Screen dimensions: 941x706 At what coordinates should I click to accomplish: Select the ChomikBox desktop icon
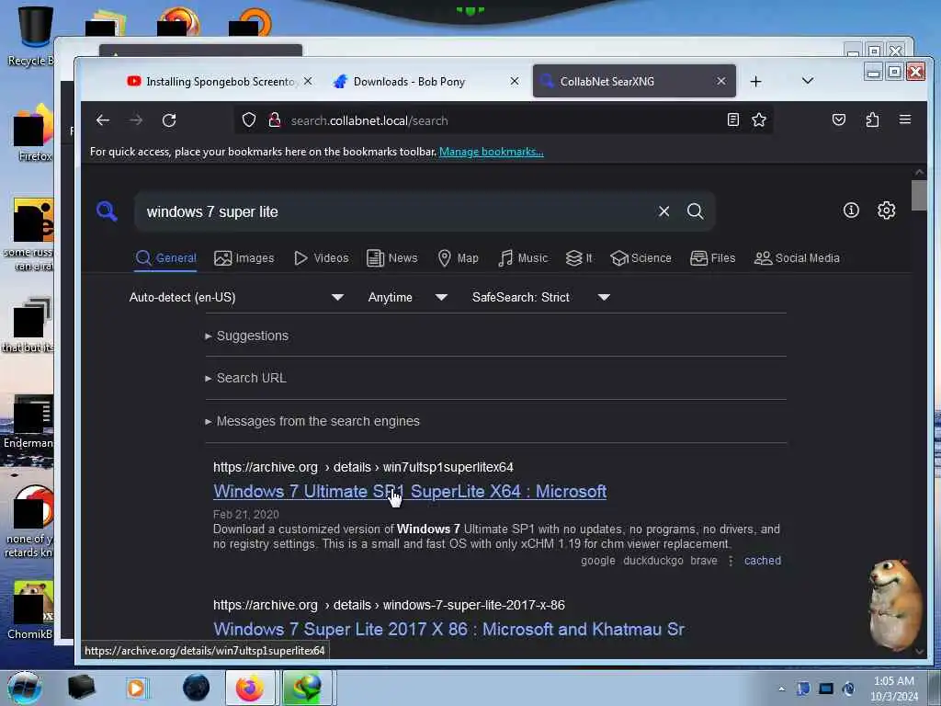coord(30,609)
